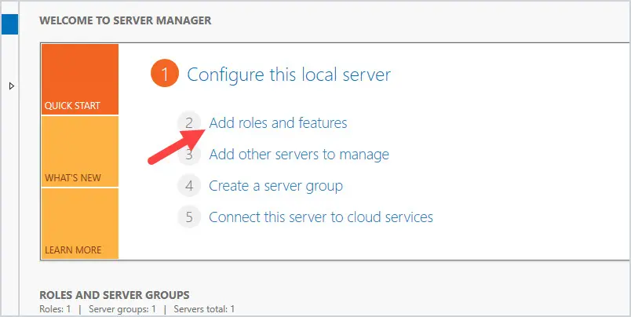Expand the left navigation pane arrow
The image size is (631, 317).
11,86
